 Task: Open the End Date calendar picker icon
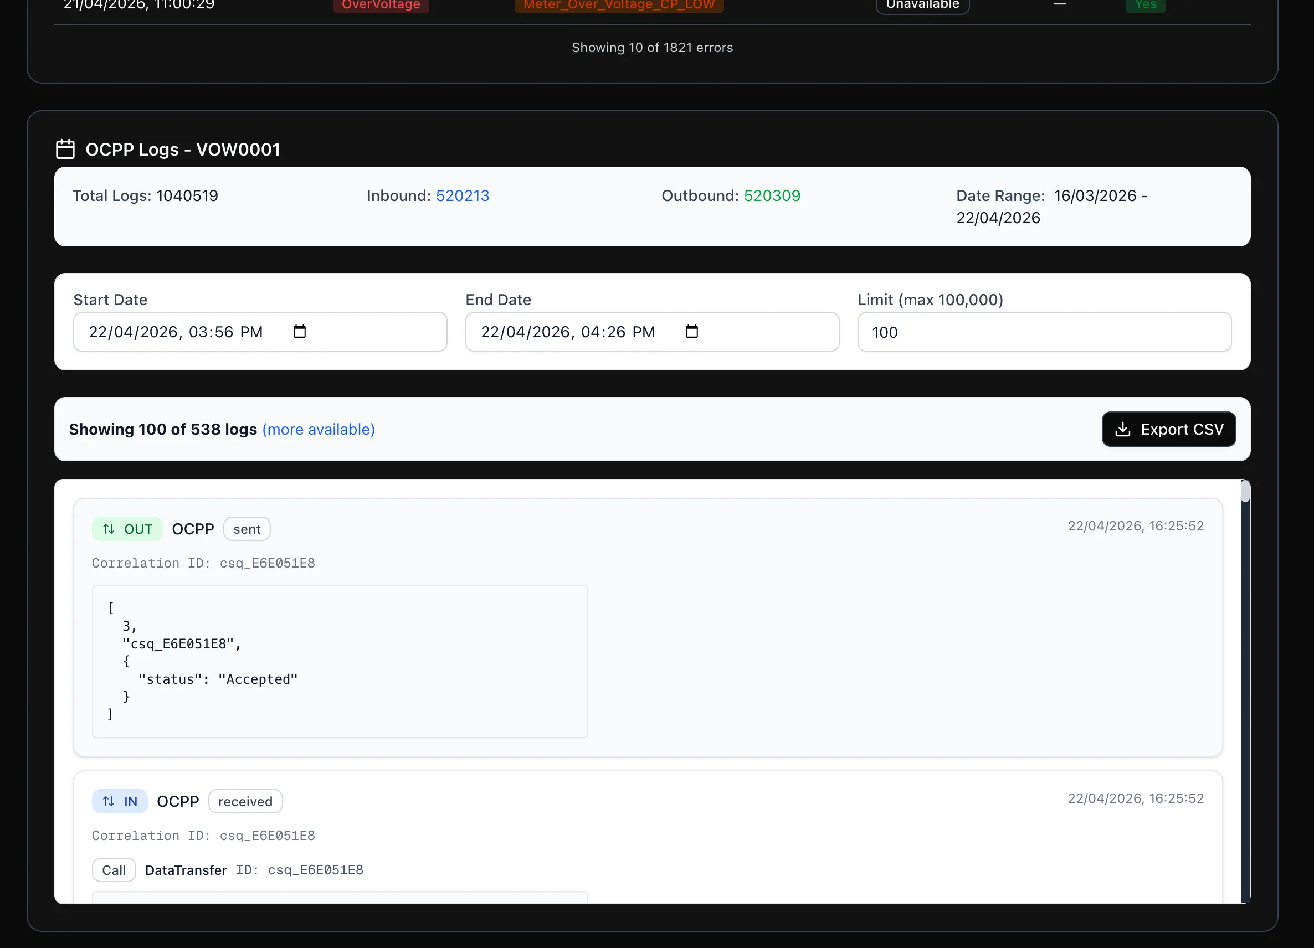tap(692, 331)
